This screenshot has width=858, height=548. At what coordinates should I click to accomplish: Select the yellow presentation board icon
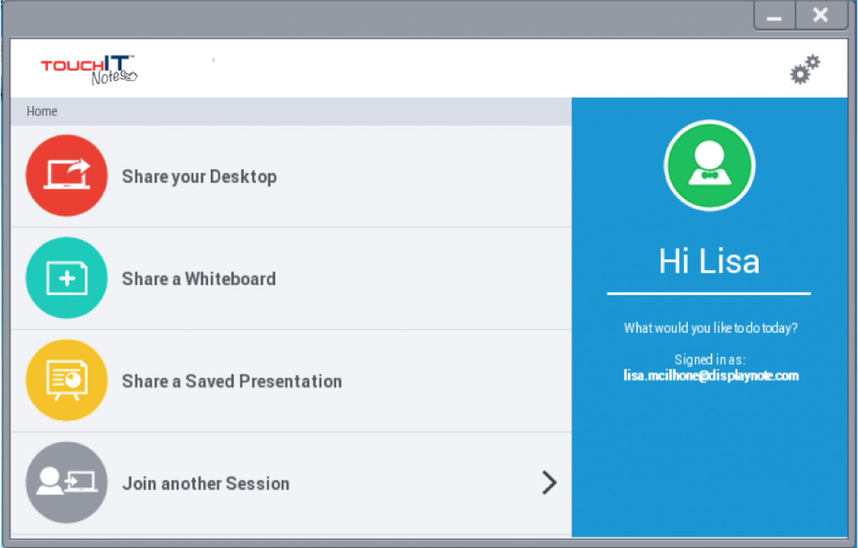[66, 379]
